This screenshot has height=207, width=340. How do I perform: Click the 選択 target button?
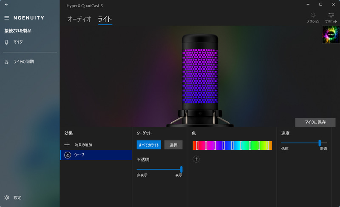[173, 145]
